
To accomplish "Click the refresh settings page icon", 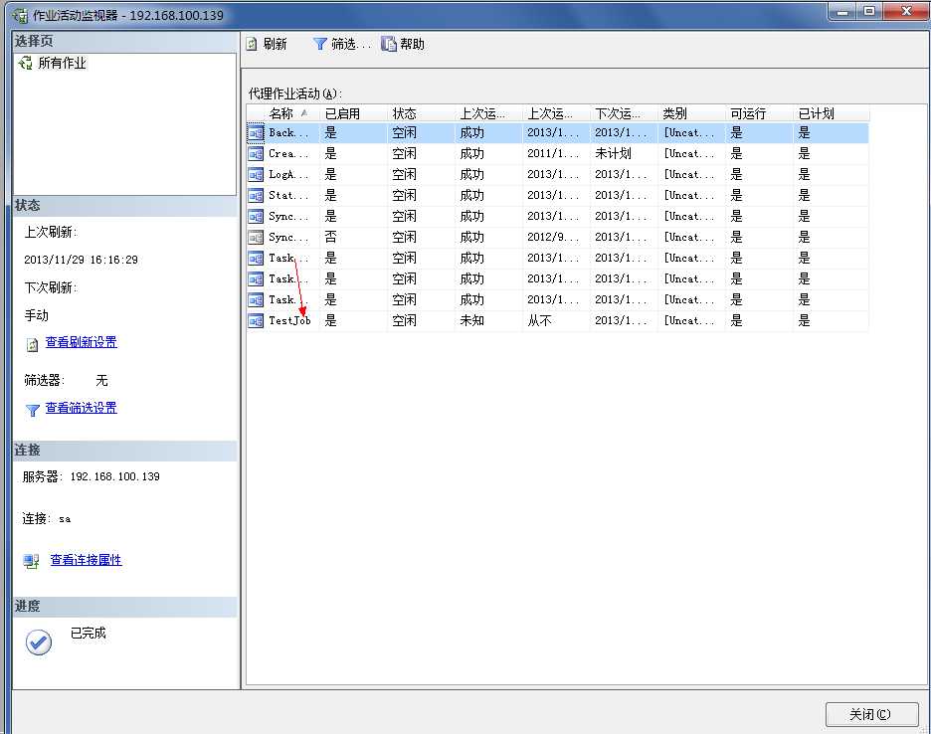I will 33,344.
